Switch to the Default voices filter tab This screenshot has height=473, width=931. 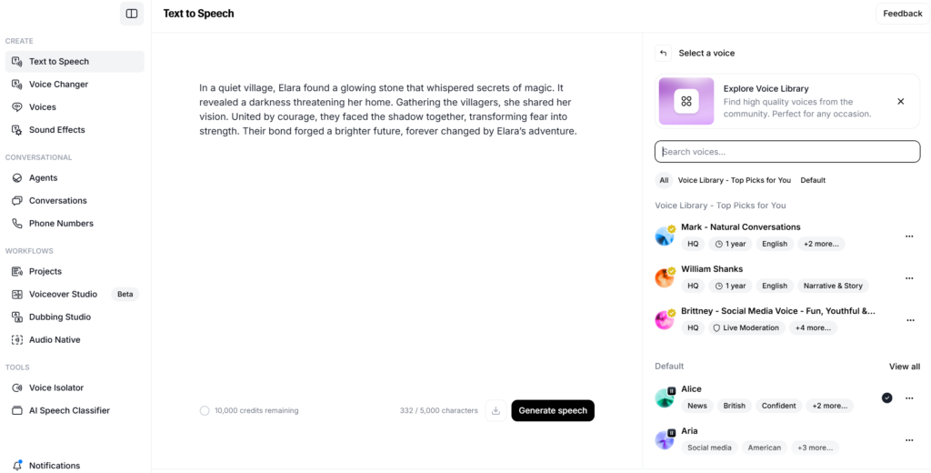(x=813, y=180)
